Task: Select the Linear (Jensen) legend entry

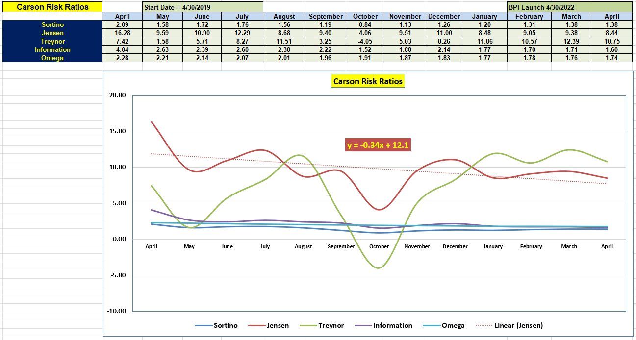Action: coord(509,325)
